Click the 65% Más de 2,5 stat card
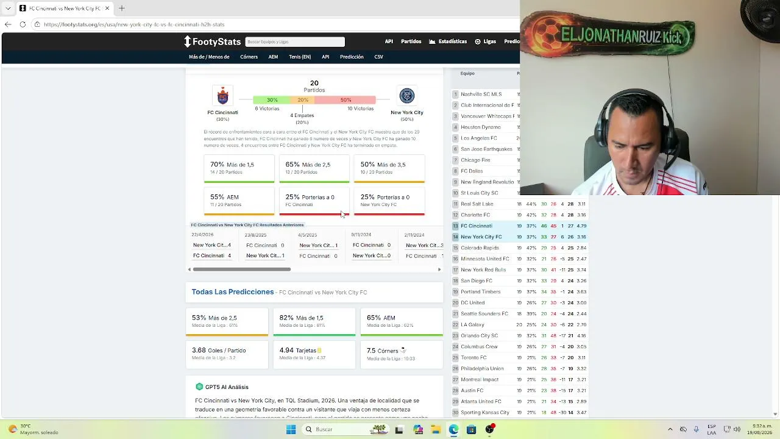 tap(314, 169)
